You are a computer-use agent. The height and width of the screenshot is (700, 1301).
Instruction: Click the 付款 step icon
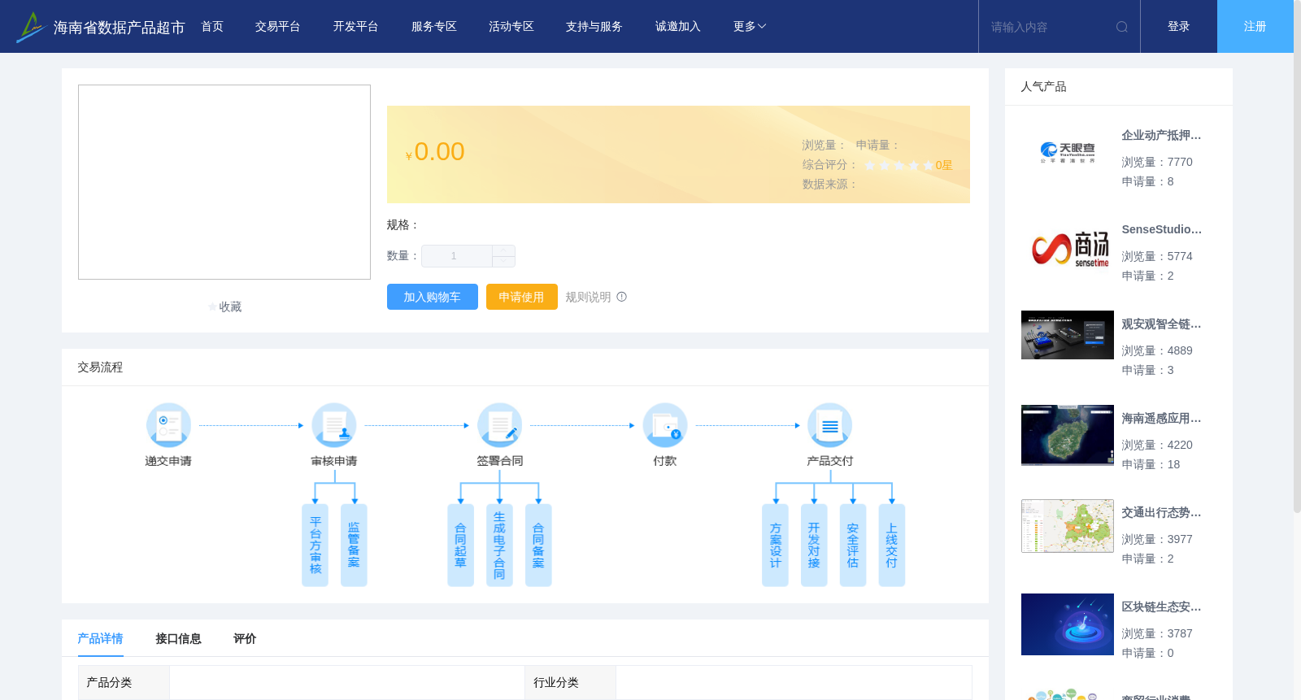tap(665, 425)
